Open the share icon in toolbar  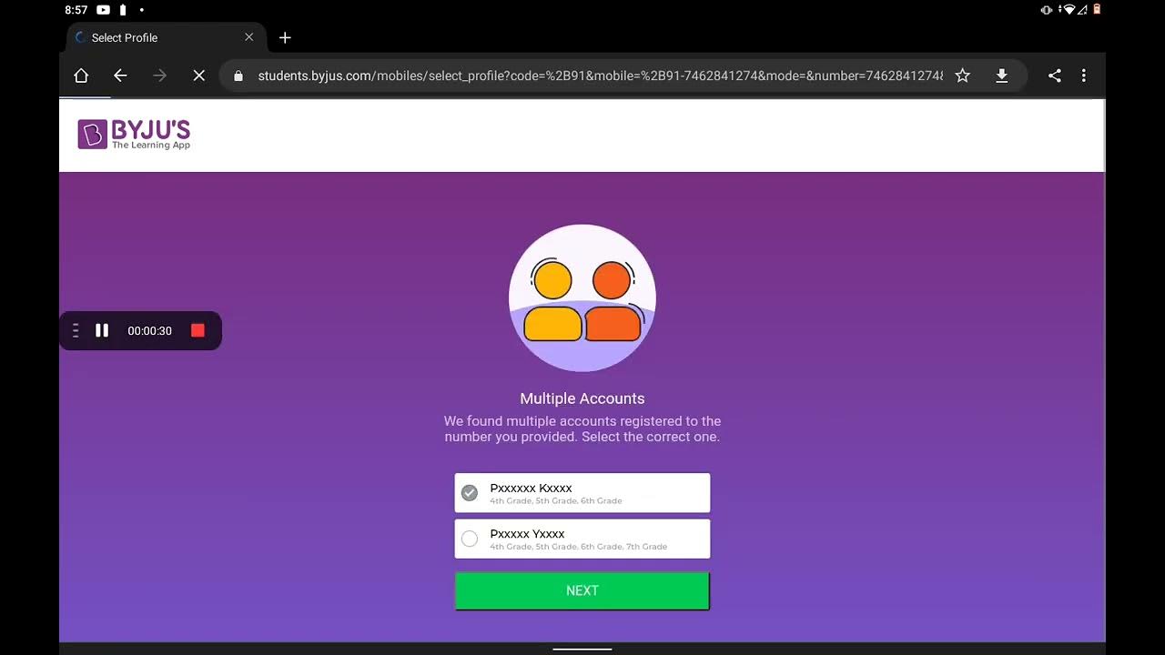click(x=1054, y=76)
